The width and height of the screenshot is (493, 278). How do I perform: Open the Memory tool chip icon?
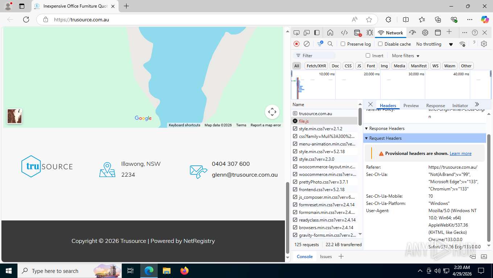[425, 33]
